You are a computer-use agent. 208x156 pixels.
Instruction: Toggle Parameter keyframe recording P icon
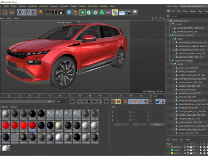[146, 102]
